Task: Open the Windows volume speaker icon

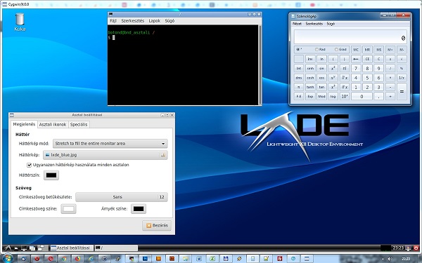Action: (x=390, y=259)
